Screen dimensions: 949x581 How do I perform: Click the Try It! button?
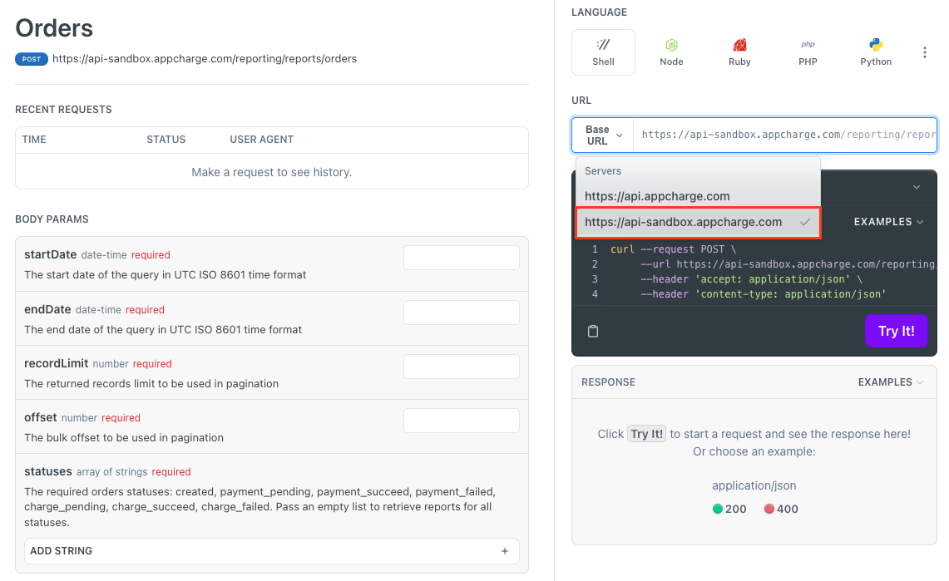point(896,331)
